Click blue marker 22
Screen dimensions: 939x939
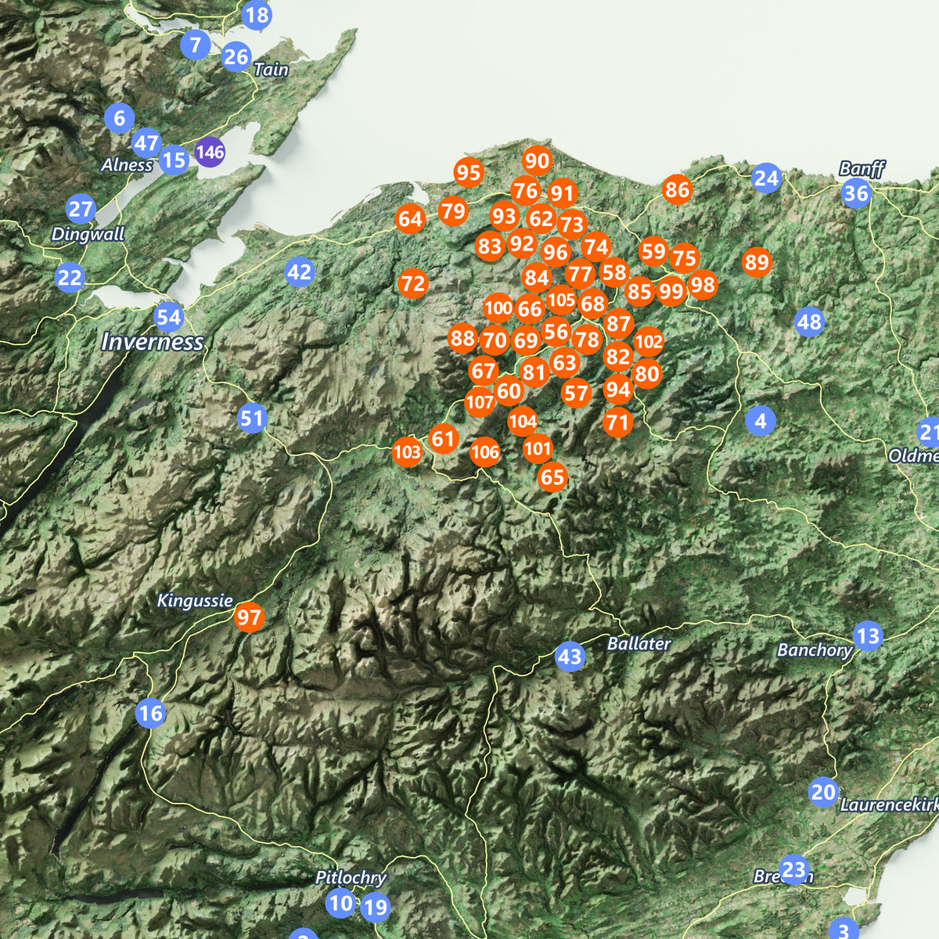tap(70, 278)
